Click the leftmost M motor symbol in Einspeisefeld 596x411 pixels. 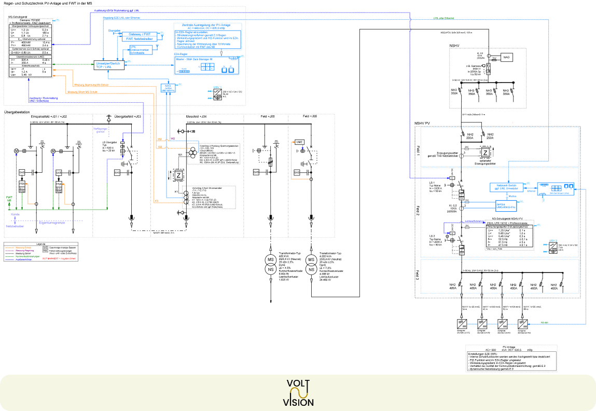coord(17,151)
